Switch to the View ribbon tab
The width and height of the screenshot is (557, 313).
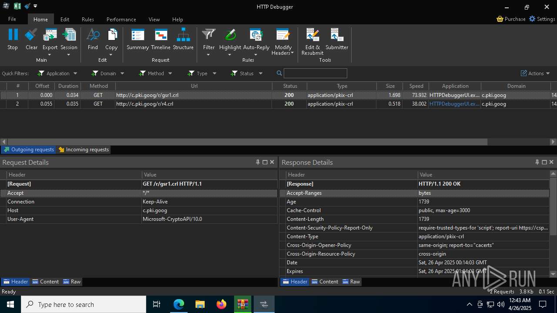[154, 19]
